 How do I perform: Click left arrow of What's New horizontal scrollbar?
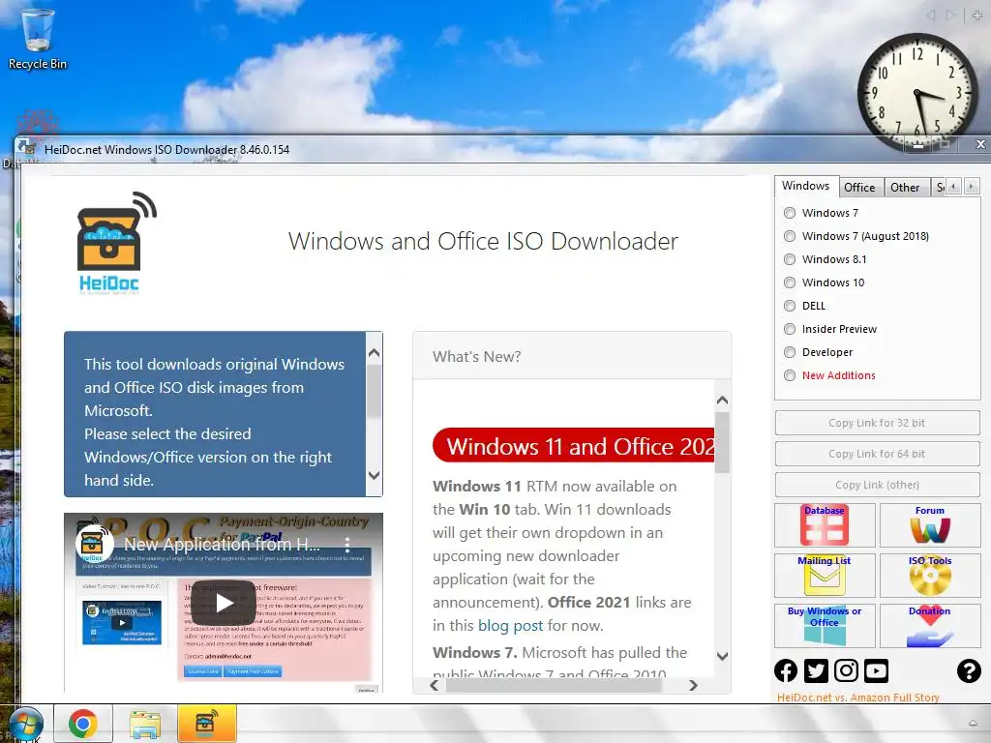(x=435, y=686)
